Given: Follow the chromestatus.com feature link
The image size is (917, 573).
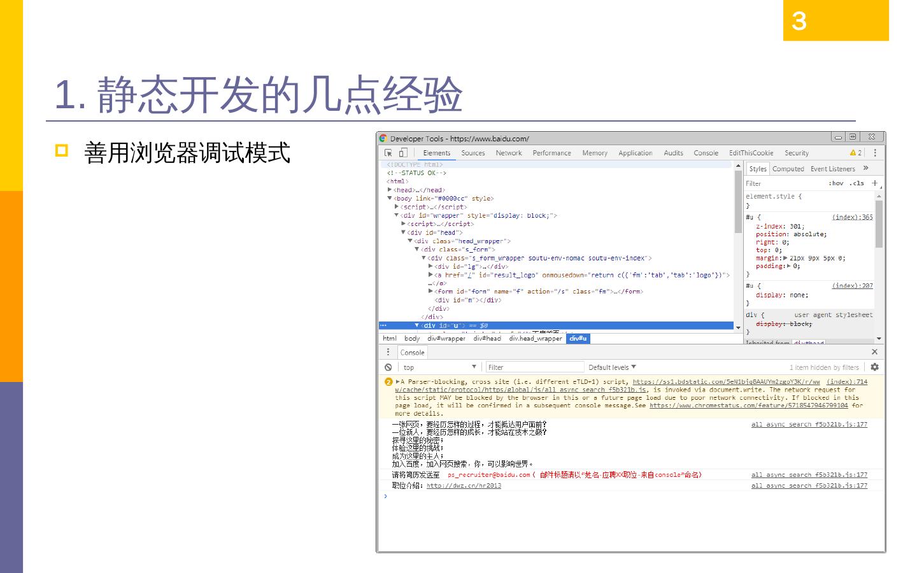Looking at the screenshot, I should click(x=749, y=406).
